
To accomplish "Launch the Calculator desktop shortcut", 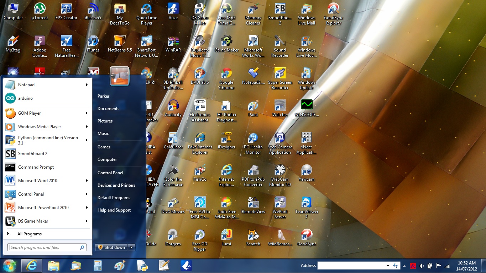I will click(173, 140).
